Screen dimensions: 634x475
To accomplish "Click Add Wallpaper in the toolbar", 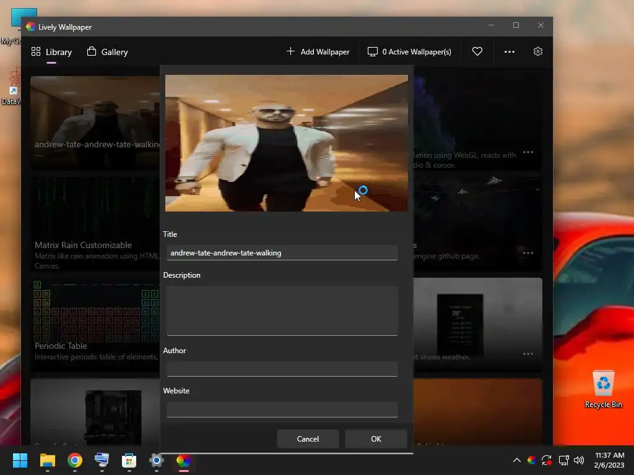I will coord(318,52).
